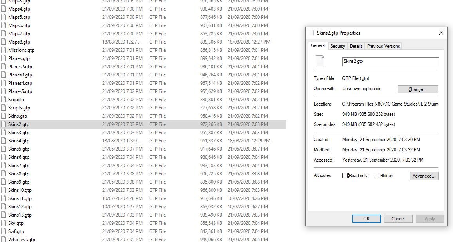
Task: Click the GTP File type cell of Sky.gtp
Action: click(158, 223)
